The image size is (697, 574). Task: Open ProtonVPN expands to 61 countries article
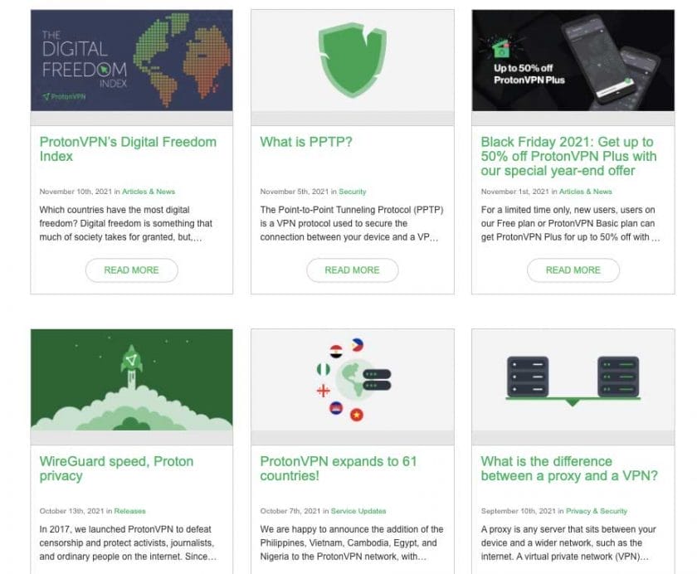[x=339, y=469]
